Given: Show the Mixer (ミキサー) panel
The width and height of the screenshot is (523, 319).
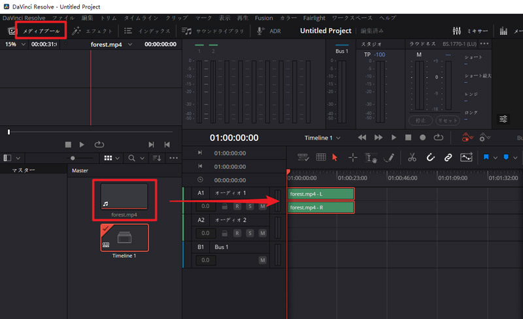Looking at the screenshot, I should click(x=470, y=31).
